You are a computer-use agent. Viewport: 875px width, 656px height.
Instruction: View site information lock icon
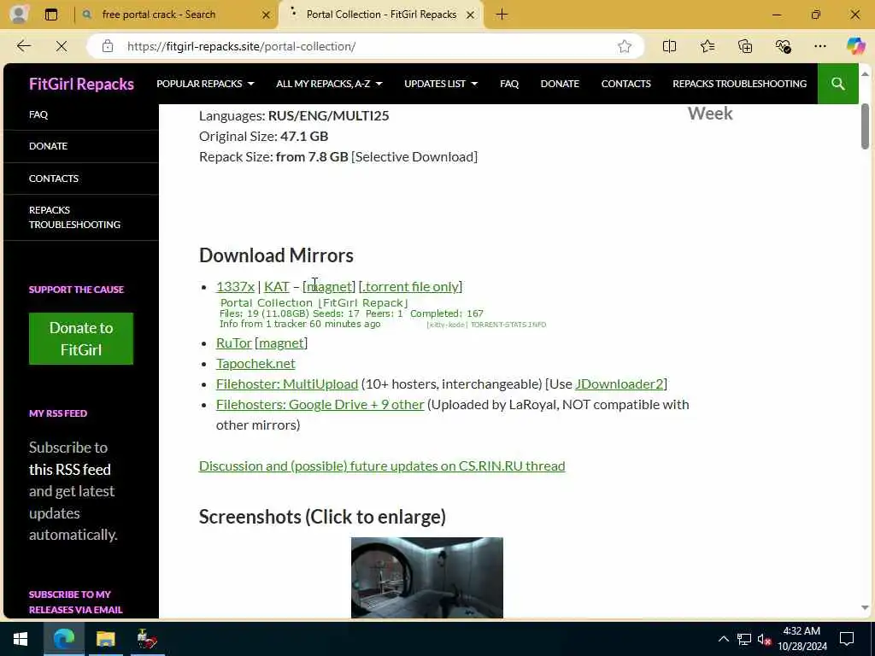pyautogui.click(x=108, y=46)
